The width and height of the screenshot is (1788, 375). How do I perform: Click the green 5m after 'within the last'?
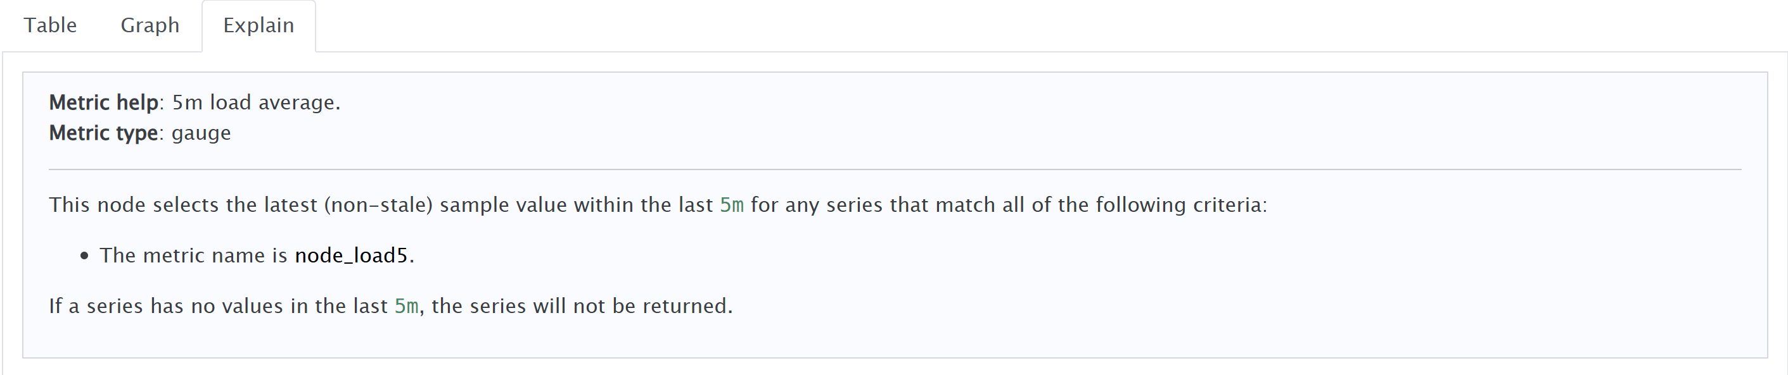click(731, 205)
